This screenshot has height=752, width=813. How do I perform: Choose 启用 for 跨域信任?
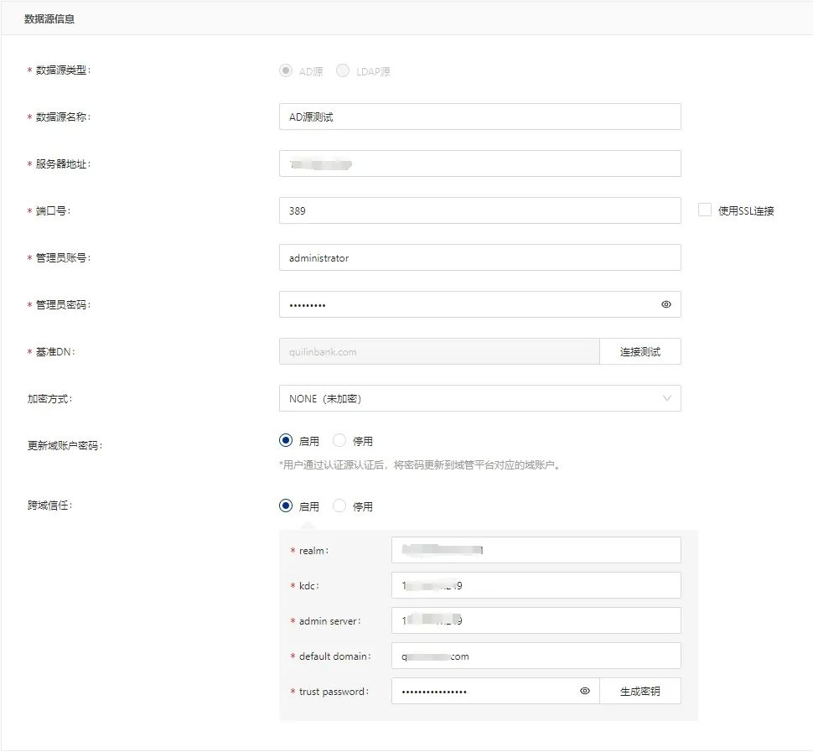point(286,506)
